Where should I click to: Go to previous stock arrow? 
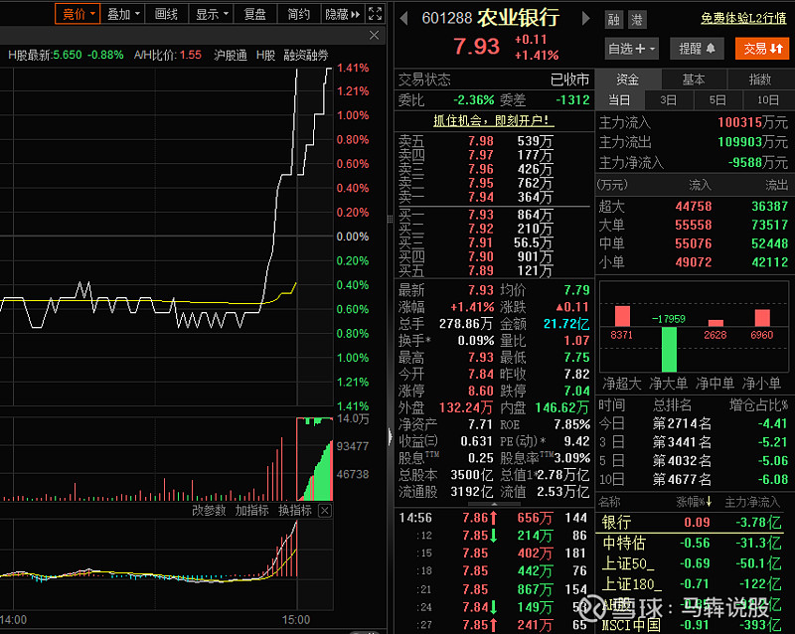coord(404,18)
